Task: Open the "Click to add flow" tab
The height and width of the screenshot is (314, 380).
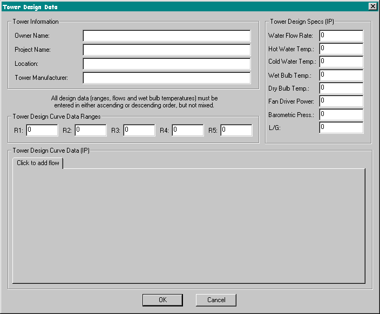Action: 38,163
